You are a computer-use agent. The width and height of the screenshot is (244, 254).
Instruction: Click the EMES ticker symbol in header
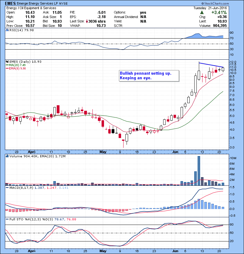(x=10, y=3)
